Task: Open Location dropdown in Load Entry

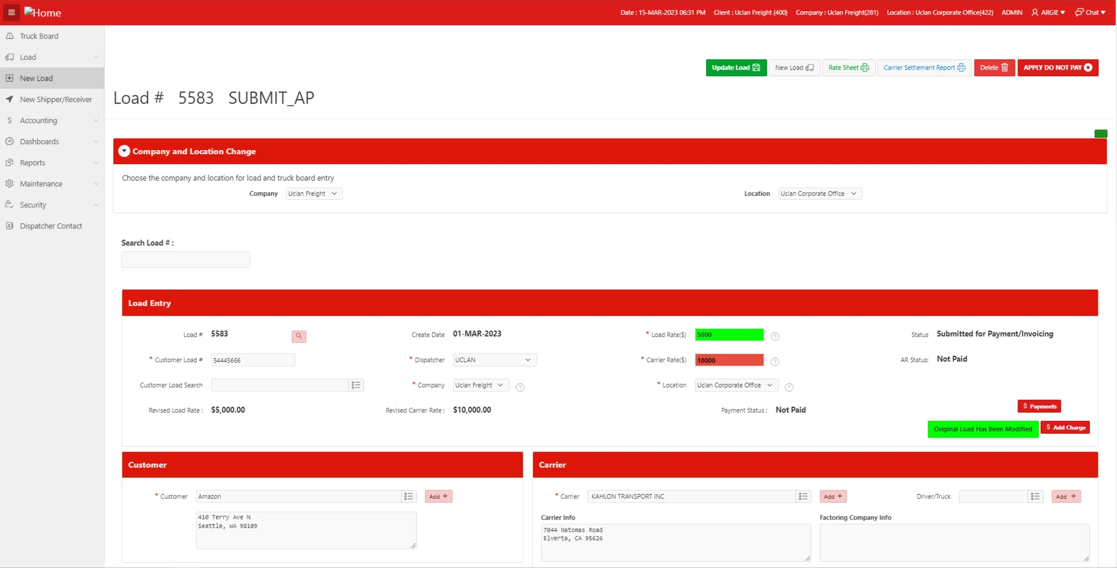Action: pos(736,385)
